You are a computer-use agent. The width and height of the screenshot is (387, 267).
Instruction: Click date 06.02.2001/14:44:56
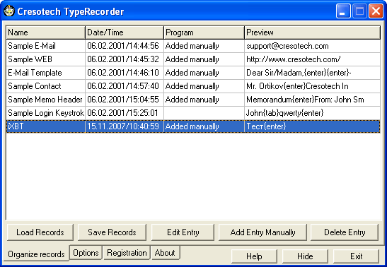click(x=123, y=46)
